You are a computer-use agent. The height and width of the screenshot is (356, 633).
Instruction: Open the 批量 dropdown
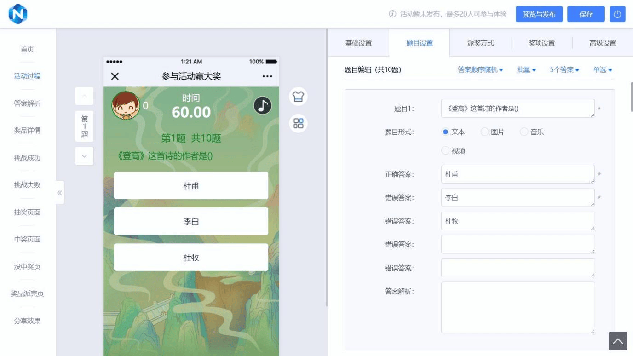[x=526, y=70]
